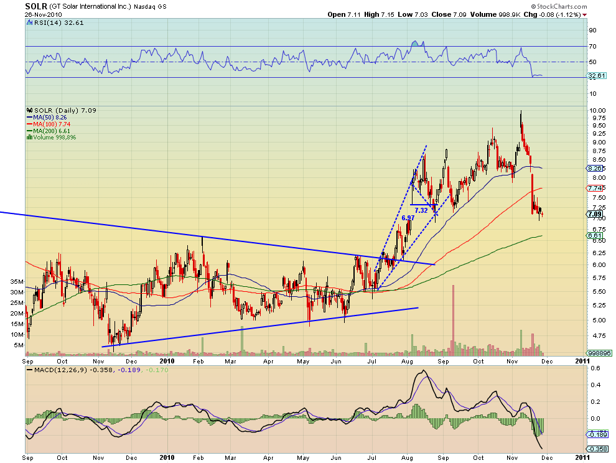Click the 7.32 blue annotation label

421,210
